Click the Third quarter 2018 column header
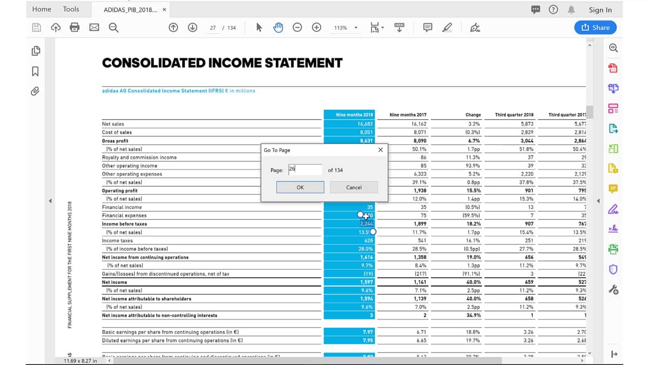The image size is (649, 365). click(x=514, y=115)
